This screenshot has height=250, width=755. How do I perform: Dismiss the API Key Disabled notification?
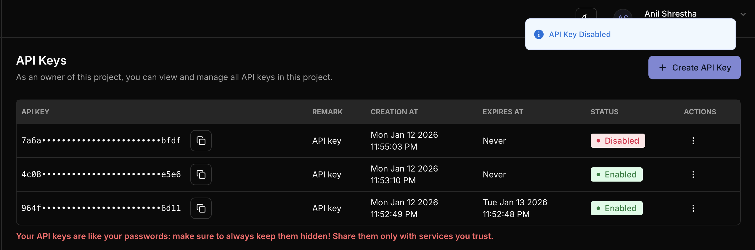click(x=630, y=34)
